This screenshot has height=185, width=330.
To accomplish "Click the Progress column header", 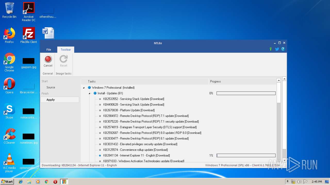I will pyautogui.click(x=242, y=81).
